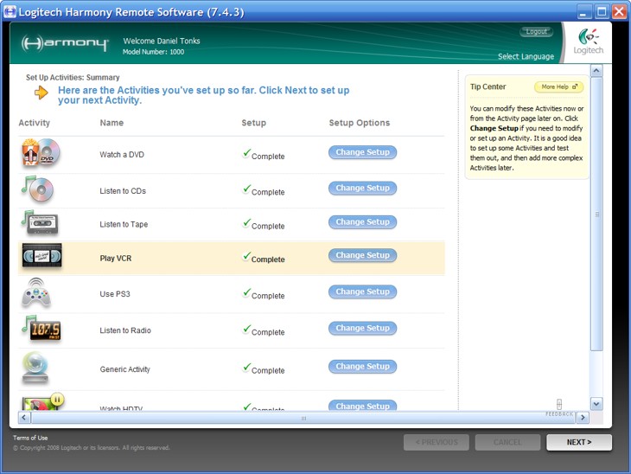
Task: Minimize the Harmony Remote Software window
Action: [x=583, y=11]
